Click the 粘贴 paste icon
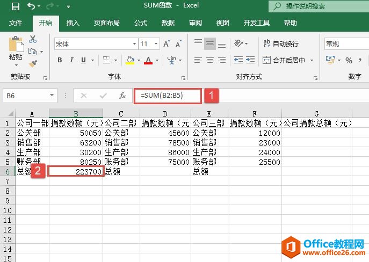The image size is (369, 262). click(x=16, y=44)
